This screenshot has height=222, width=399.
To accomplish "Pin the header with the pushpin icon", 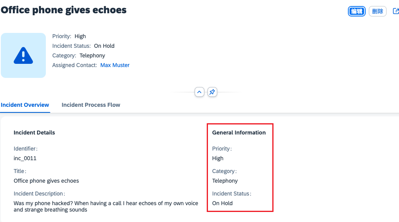I will click(212, 92).
